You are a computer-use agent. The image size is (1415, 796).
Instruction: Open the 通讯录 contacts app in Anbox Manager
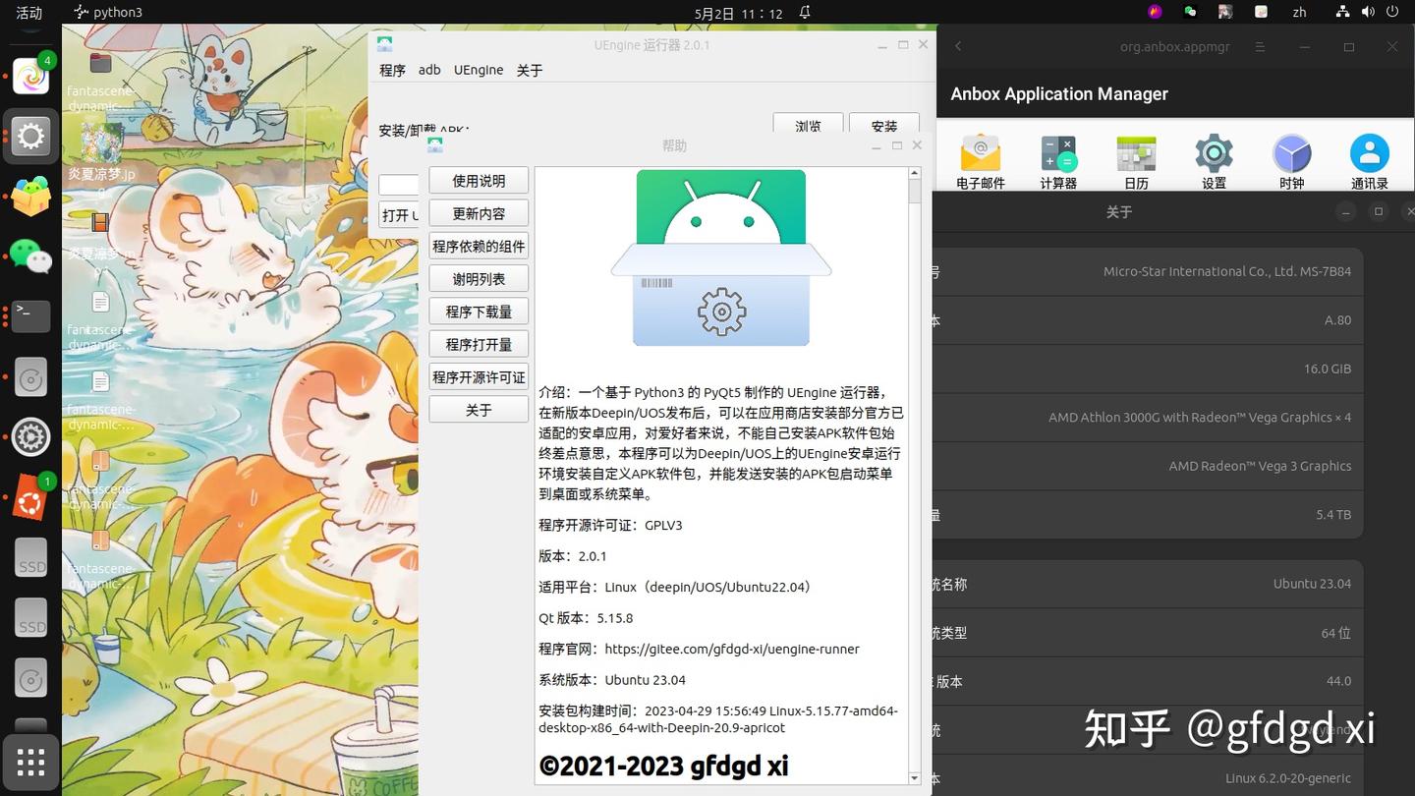(x=1369, y=157)
